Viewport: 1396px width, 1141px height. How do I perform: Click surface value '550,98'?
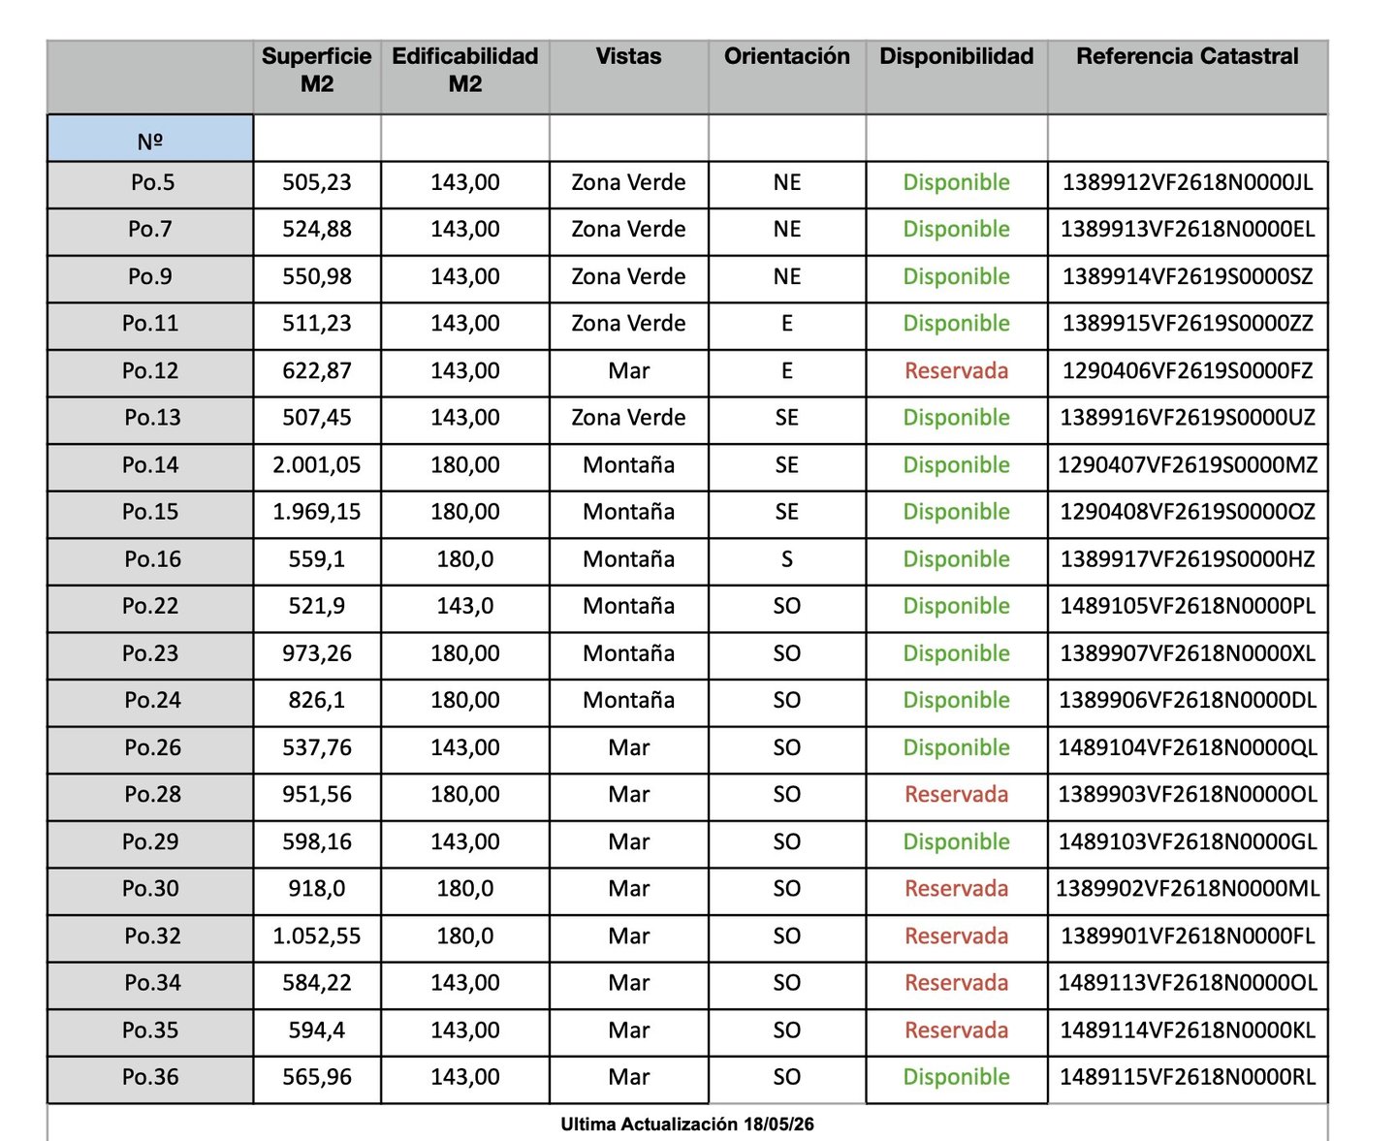317,276
